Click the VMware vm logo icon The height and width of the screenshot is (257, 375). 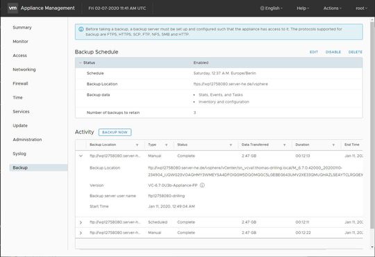tap(12, 8)
